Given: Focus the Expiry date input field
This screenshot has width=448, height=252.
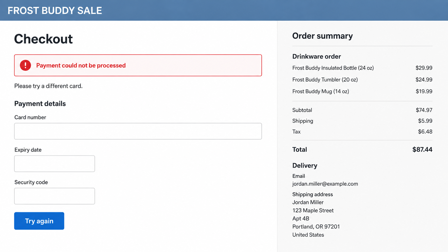Looking at the screenshot, I should pos(54,164).
